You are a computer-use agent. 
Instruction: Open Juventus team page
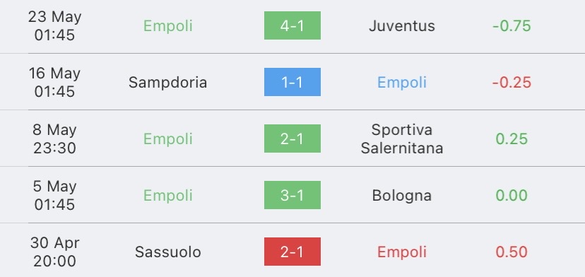pyautogui.click(x=402, y=25)
